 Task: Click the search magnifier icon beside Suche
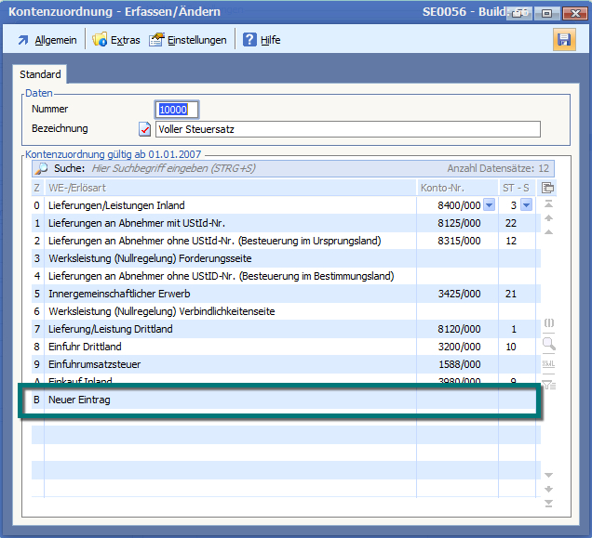(42, 168)
